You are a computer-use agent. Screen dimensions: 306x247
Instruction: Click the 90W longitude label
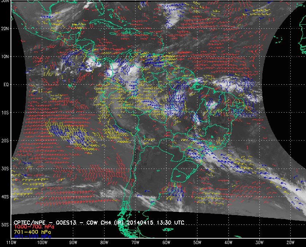[x=73, y=243]
